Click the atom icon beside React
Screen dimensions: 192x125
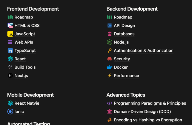(10, 59)
